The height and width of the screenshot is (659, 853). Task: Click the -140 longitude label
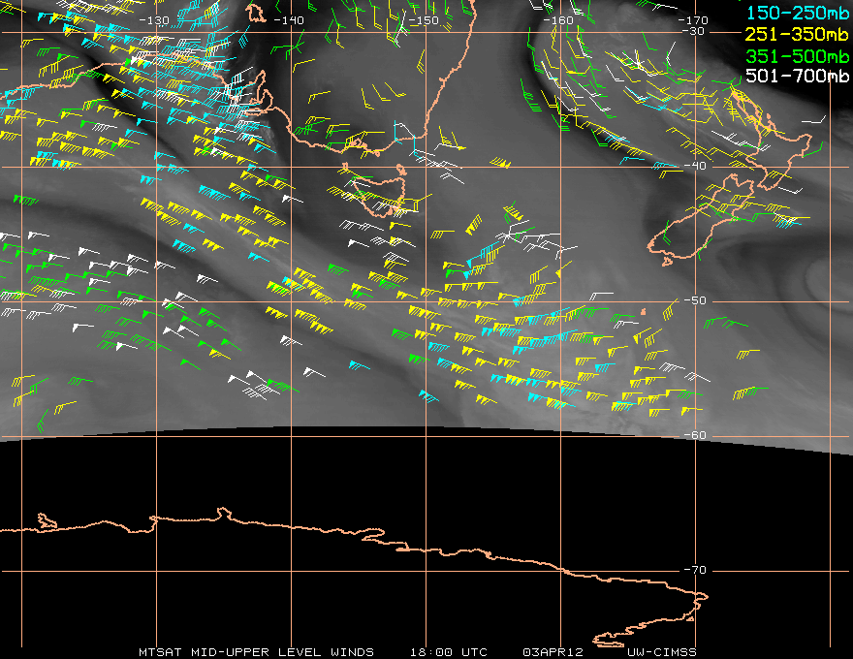click(x=289, y=20)
